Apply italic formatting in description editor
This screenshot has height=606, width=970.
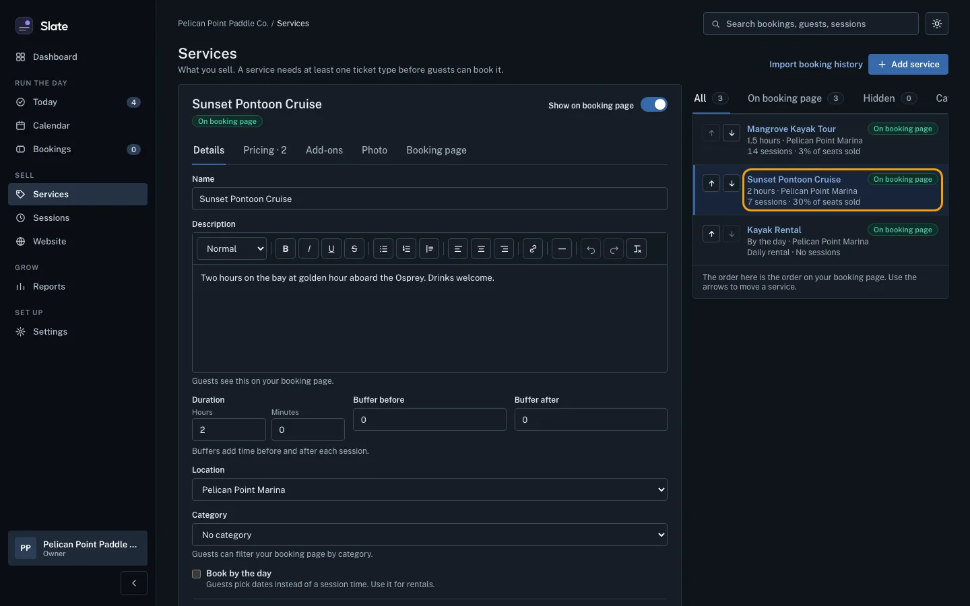tap(309, 249)
